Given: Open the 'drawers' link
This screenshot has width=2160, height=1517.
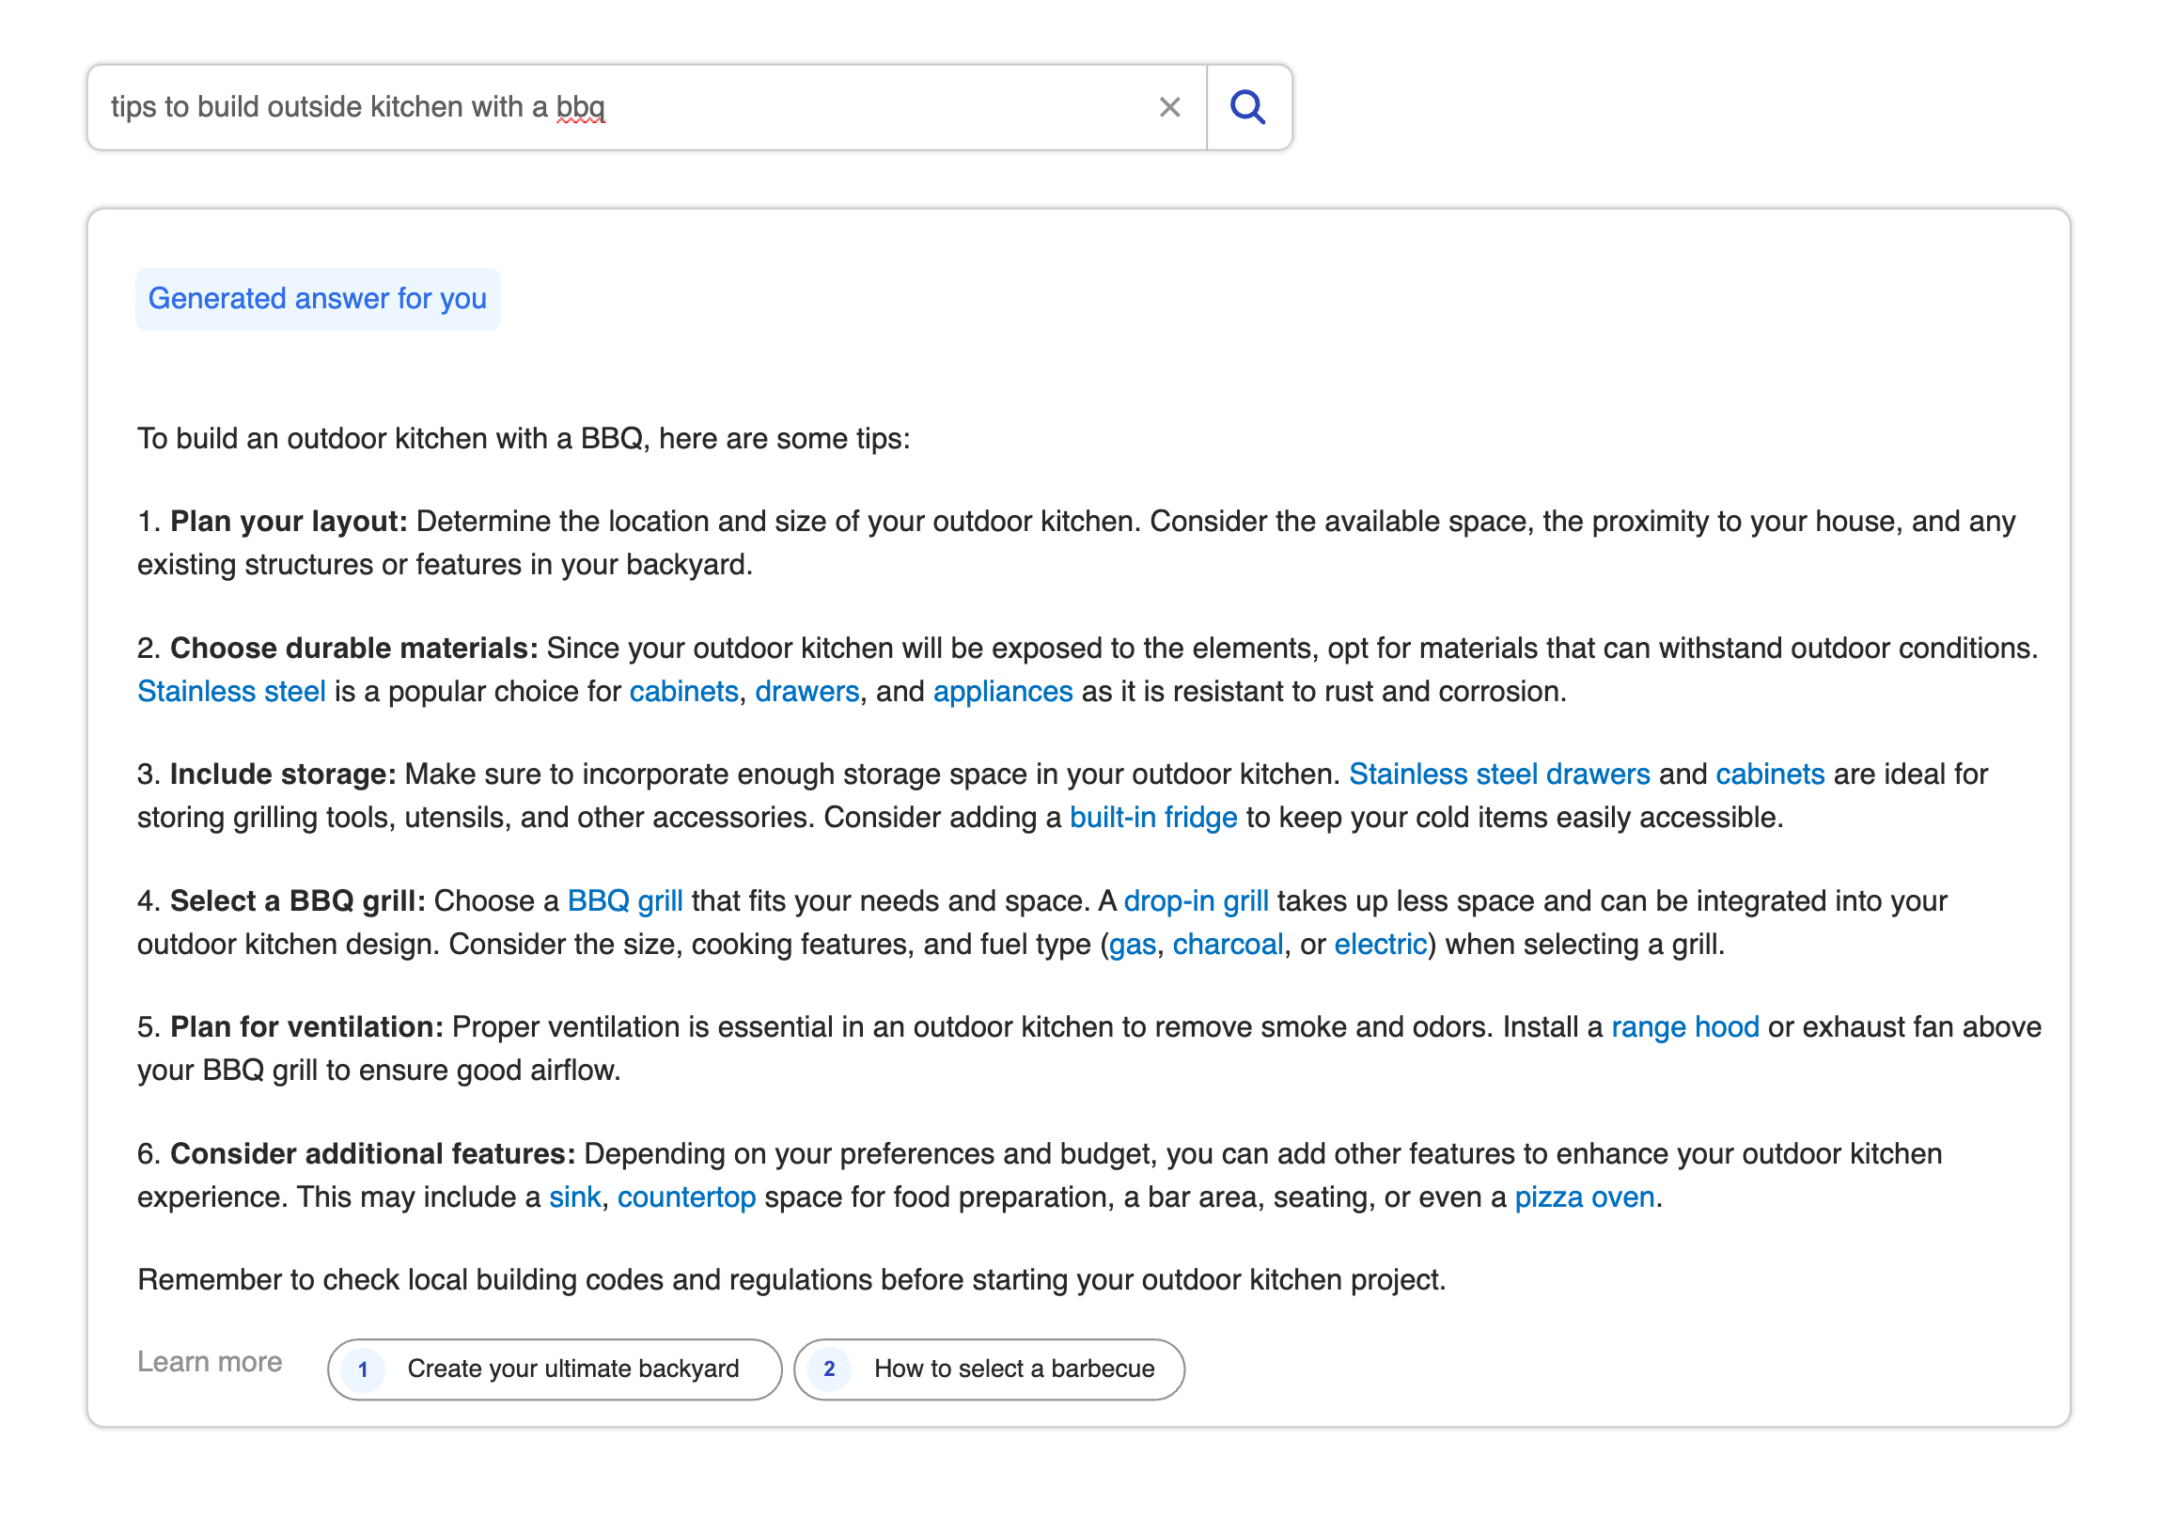Looking at the screenshot, I should pyautogui.click(x=806, y=690).
